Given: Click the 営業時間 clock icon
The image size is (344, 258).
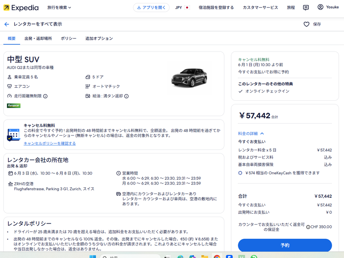Looking at the screenshot, I should click(118, 173).
